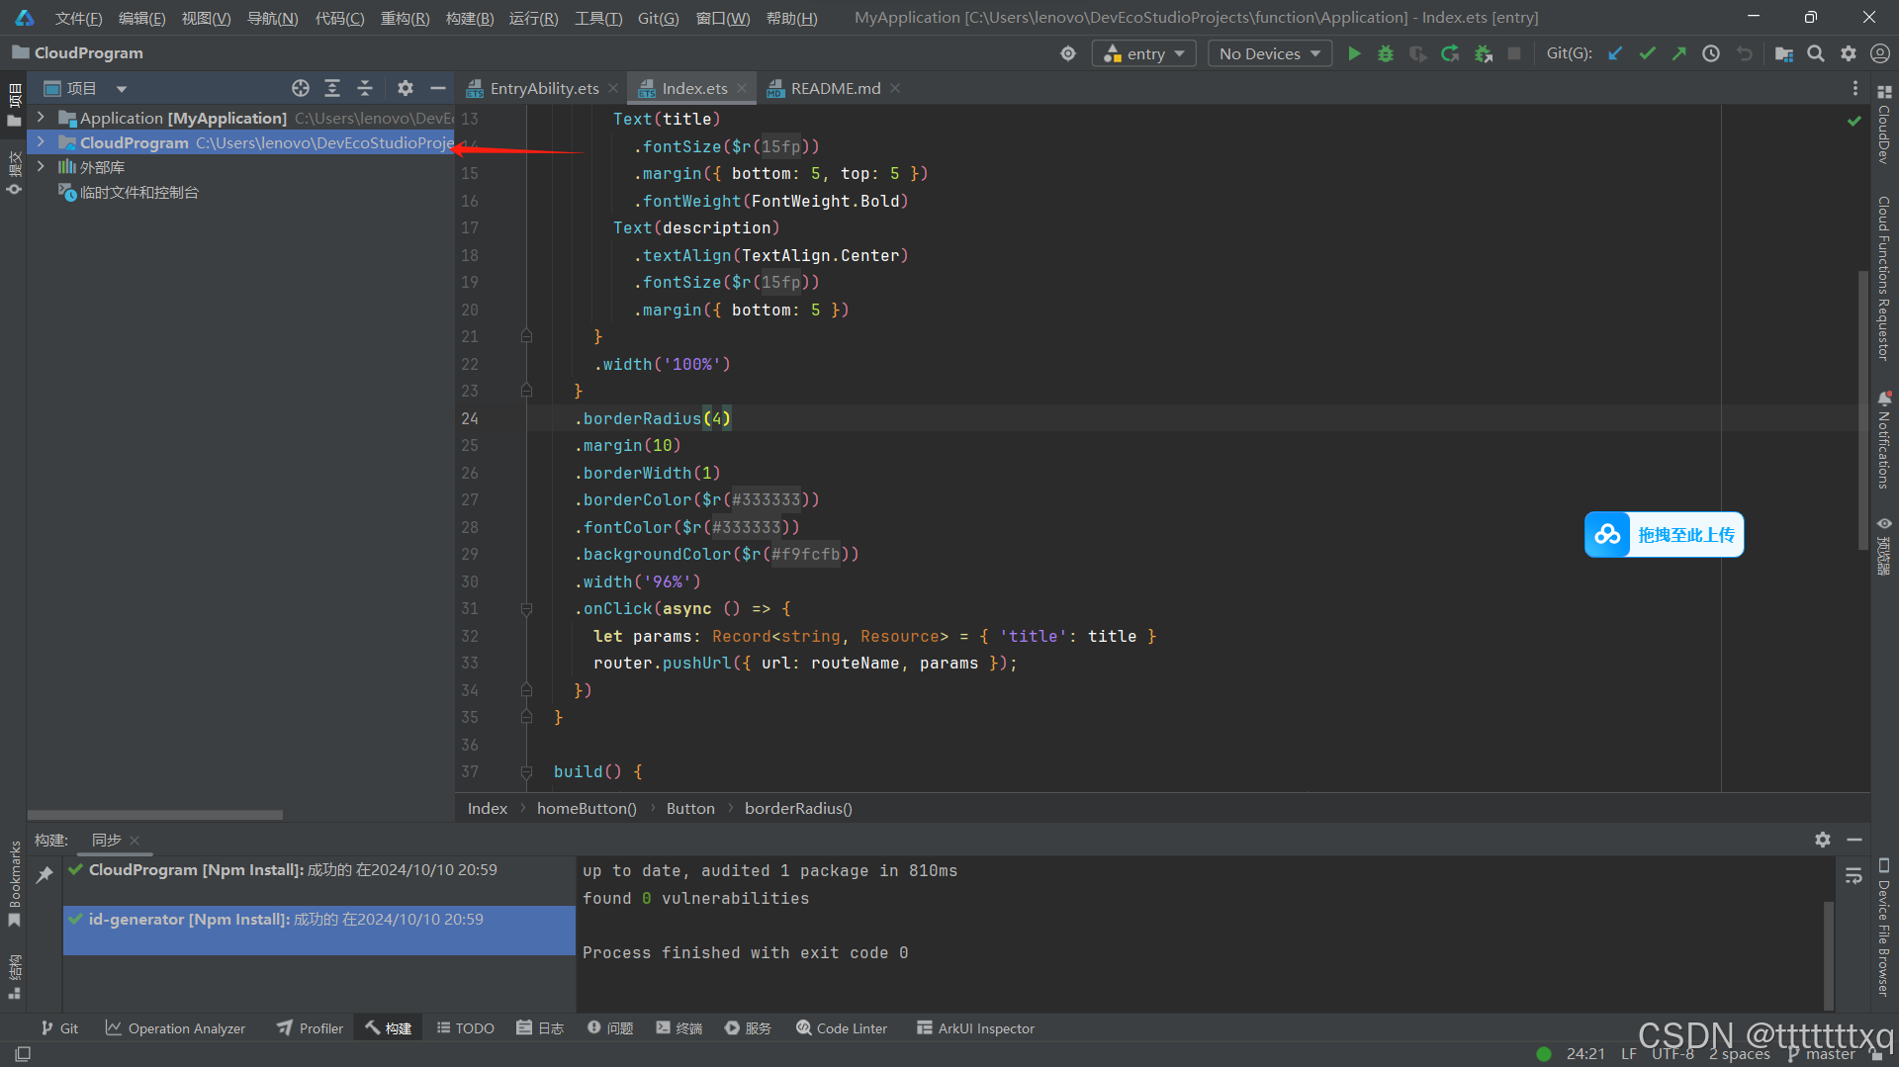The height and width of the screenshot is (1068, 1899).
Task: Toggle pin icon in build panel
Action: click(45, 874)
